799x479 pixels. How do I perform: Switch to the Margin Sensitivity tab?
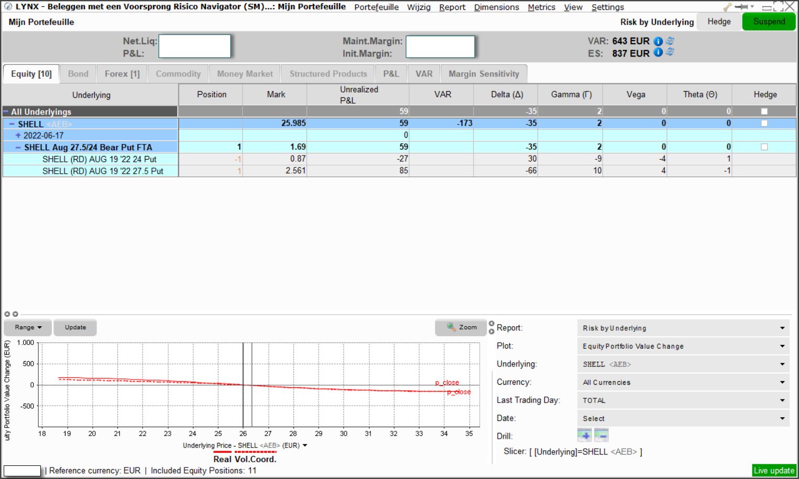(x=483, y=74)
